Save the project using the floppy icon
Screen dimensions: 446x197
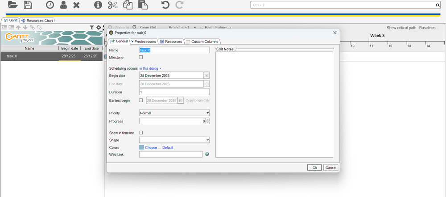[x=28, y=4]
